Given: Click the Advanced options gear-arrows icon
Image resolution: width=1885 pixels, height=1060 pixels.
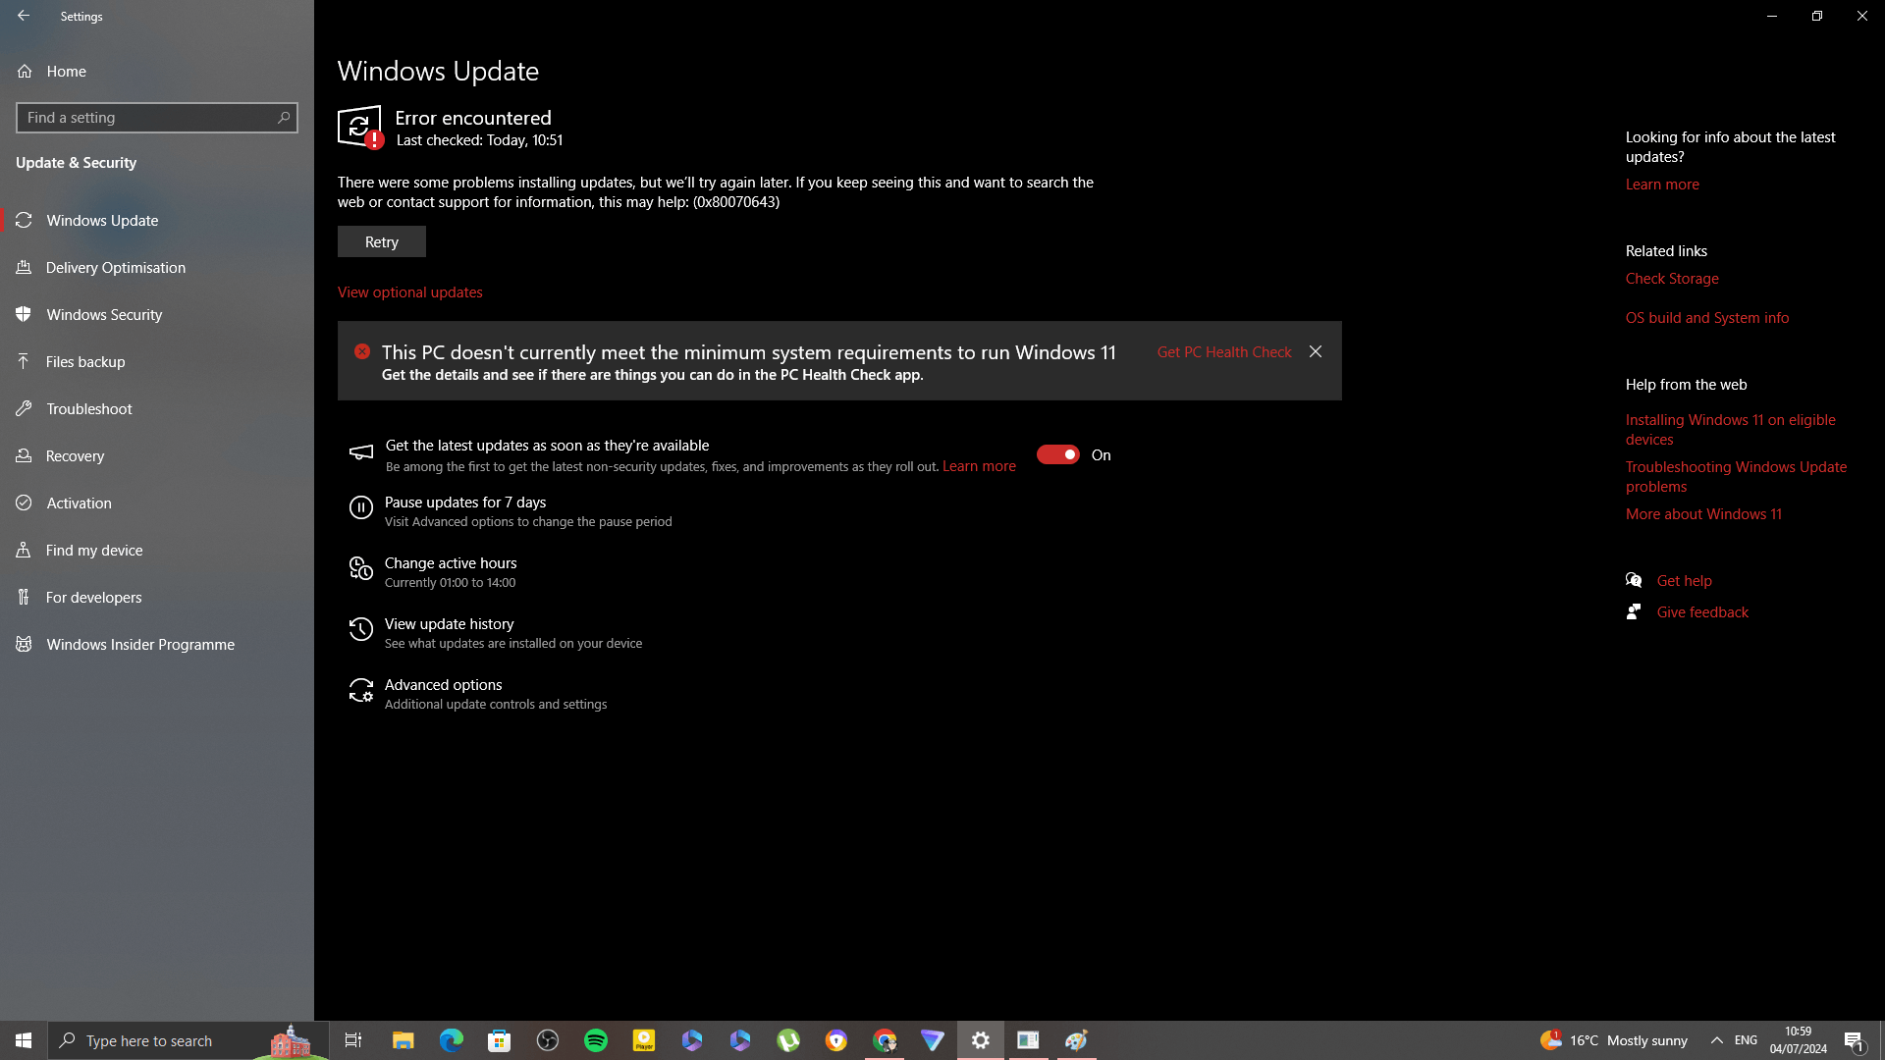Looking at the screenshot, I should pyautogui.click(x=360, y=691).
